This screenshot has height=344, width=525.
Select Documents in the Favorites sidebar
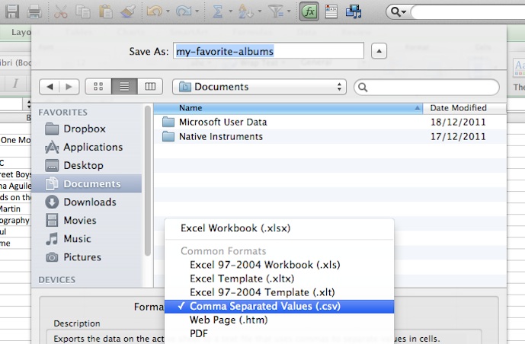87,183
